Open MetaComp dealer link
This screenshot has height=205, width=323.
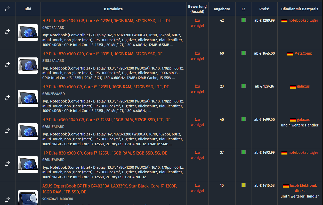303,53
